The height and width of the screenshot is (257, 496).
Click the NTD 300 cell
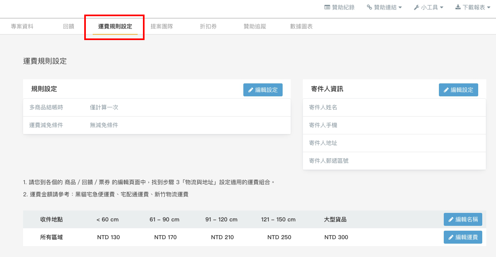click(x=336, y=237)
